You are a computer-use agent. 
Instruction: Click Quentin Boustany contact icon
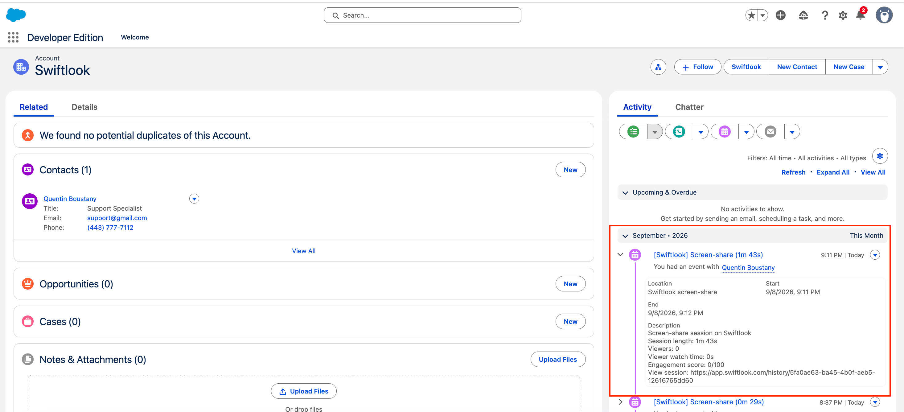30,201
